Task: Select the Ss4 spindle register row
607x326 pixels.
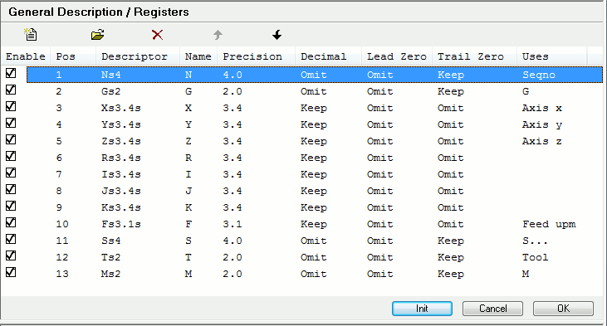Action: (315, 241)
